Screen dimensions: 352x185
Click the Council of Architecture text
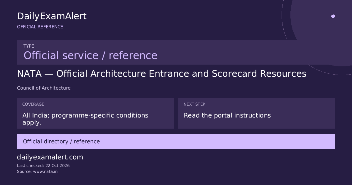44,88
